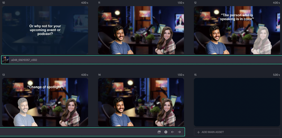
Task: Open scene 13 Change of spotlight thumbnail
Action: click(45, 102)
